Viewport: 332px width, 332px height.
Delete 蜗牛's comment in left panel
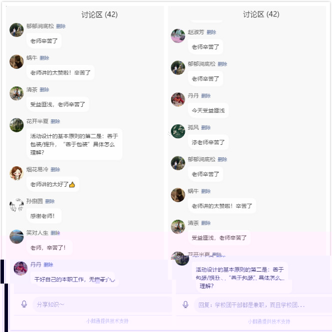tap(44, 58)
